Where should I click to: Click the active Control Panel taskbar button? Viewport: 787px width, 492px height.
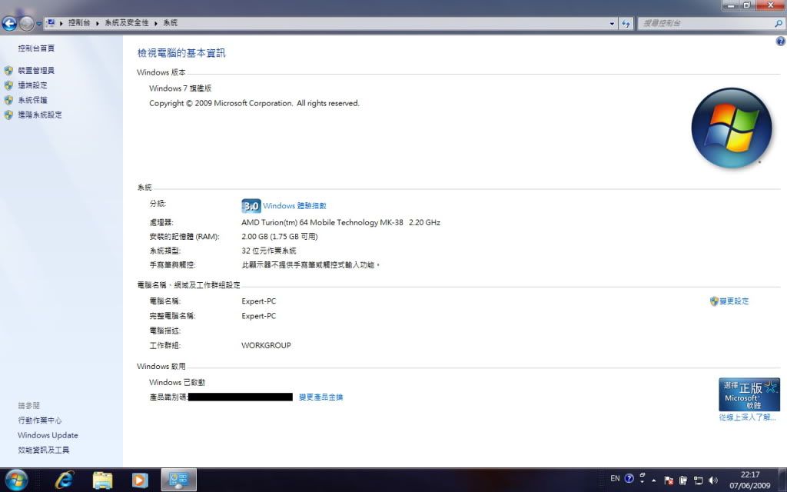pos(178,480)
